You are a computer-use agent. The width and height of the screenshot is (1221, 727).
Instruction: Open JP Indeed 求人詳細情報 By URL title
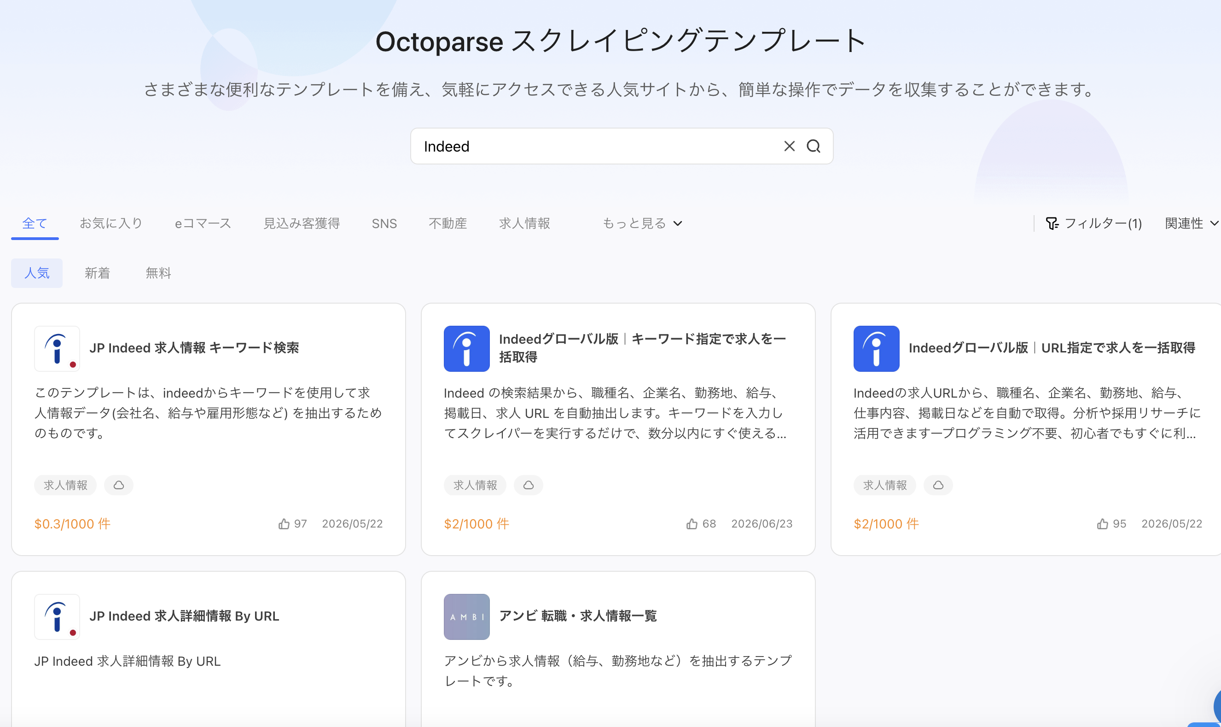point(184,616)
